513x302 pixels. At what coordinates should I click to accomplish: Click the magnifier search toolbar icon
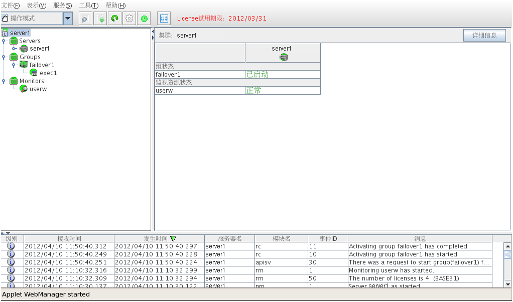tap(85, 19)
